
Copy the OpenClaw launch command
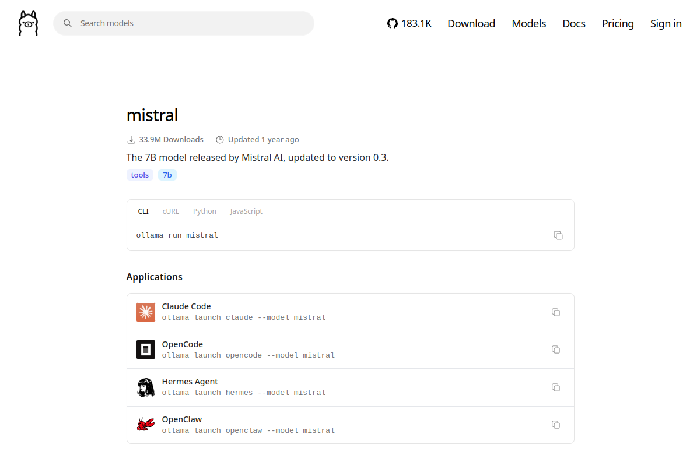pos(556,425)
